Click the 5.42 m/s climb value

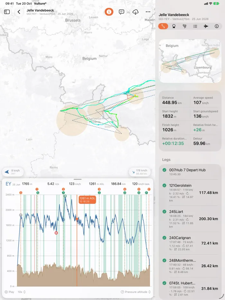[x=53, y=184]
